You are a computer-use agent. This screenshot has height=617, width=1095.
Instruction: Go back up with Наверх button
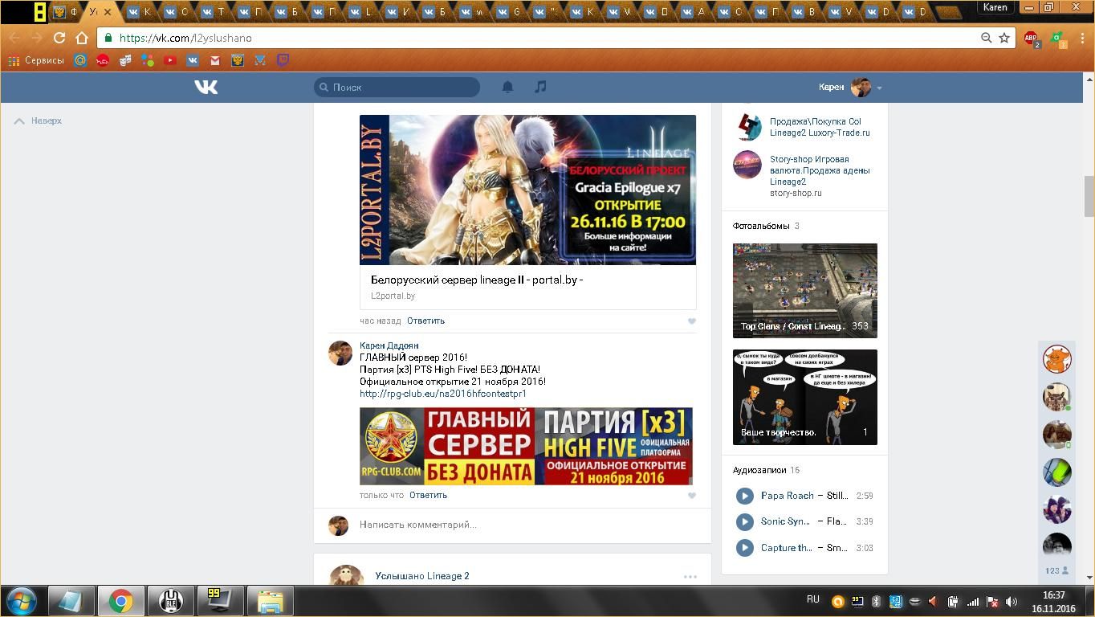(x=39, y=121)
